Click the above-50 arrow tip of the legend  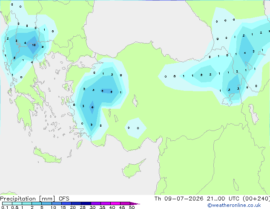pyautogui.click(x=135, y=203)
